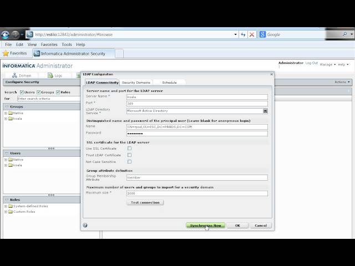The width and height of the screenshot is (355, 266).
Task: Expand the Custom Roles node
Action: pyautogui.click(x=6, y=212)
